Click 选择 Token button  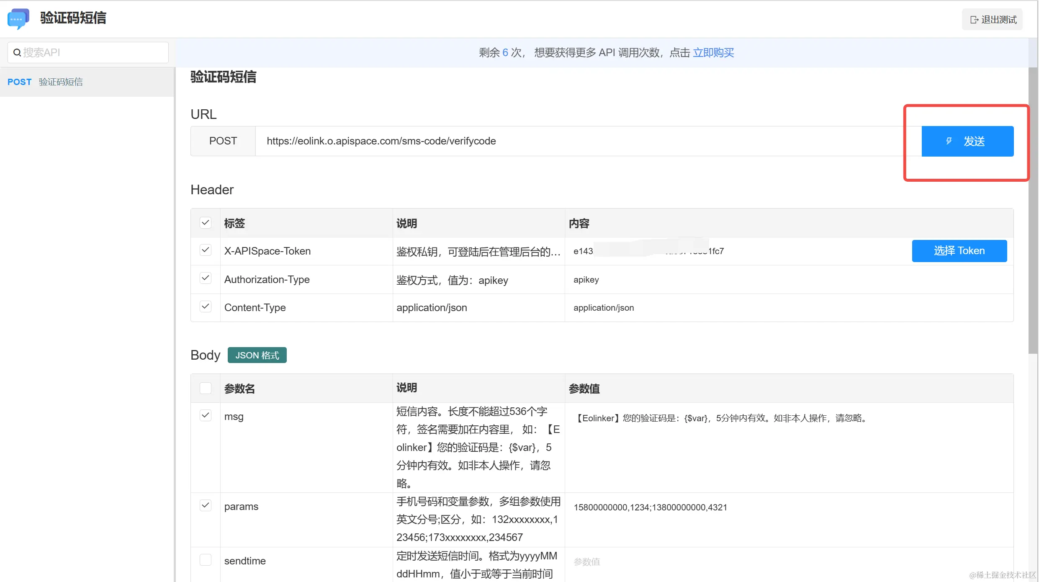click(x=959, y=251)
